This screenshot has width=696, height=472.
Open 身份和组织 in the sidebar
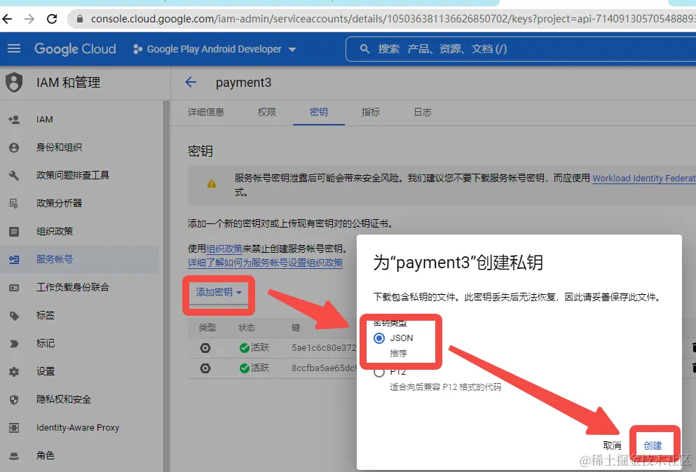(x=59, y=147)
